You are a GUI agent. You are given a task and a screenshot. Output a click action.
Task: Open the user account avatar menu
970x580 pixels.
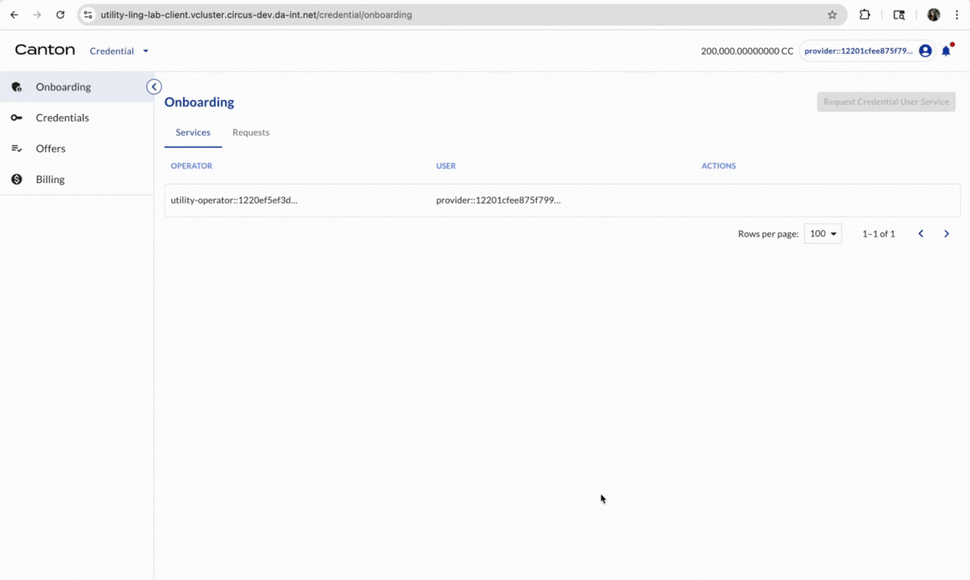tap(924, 50)
